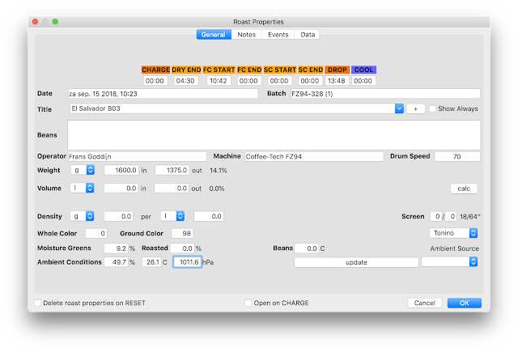Click the calc button
Image resolution: width=518 pixels, height=352 pixels.
464,189
